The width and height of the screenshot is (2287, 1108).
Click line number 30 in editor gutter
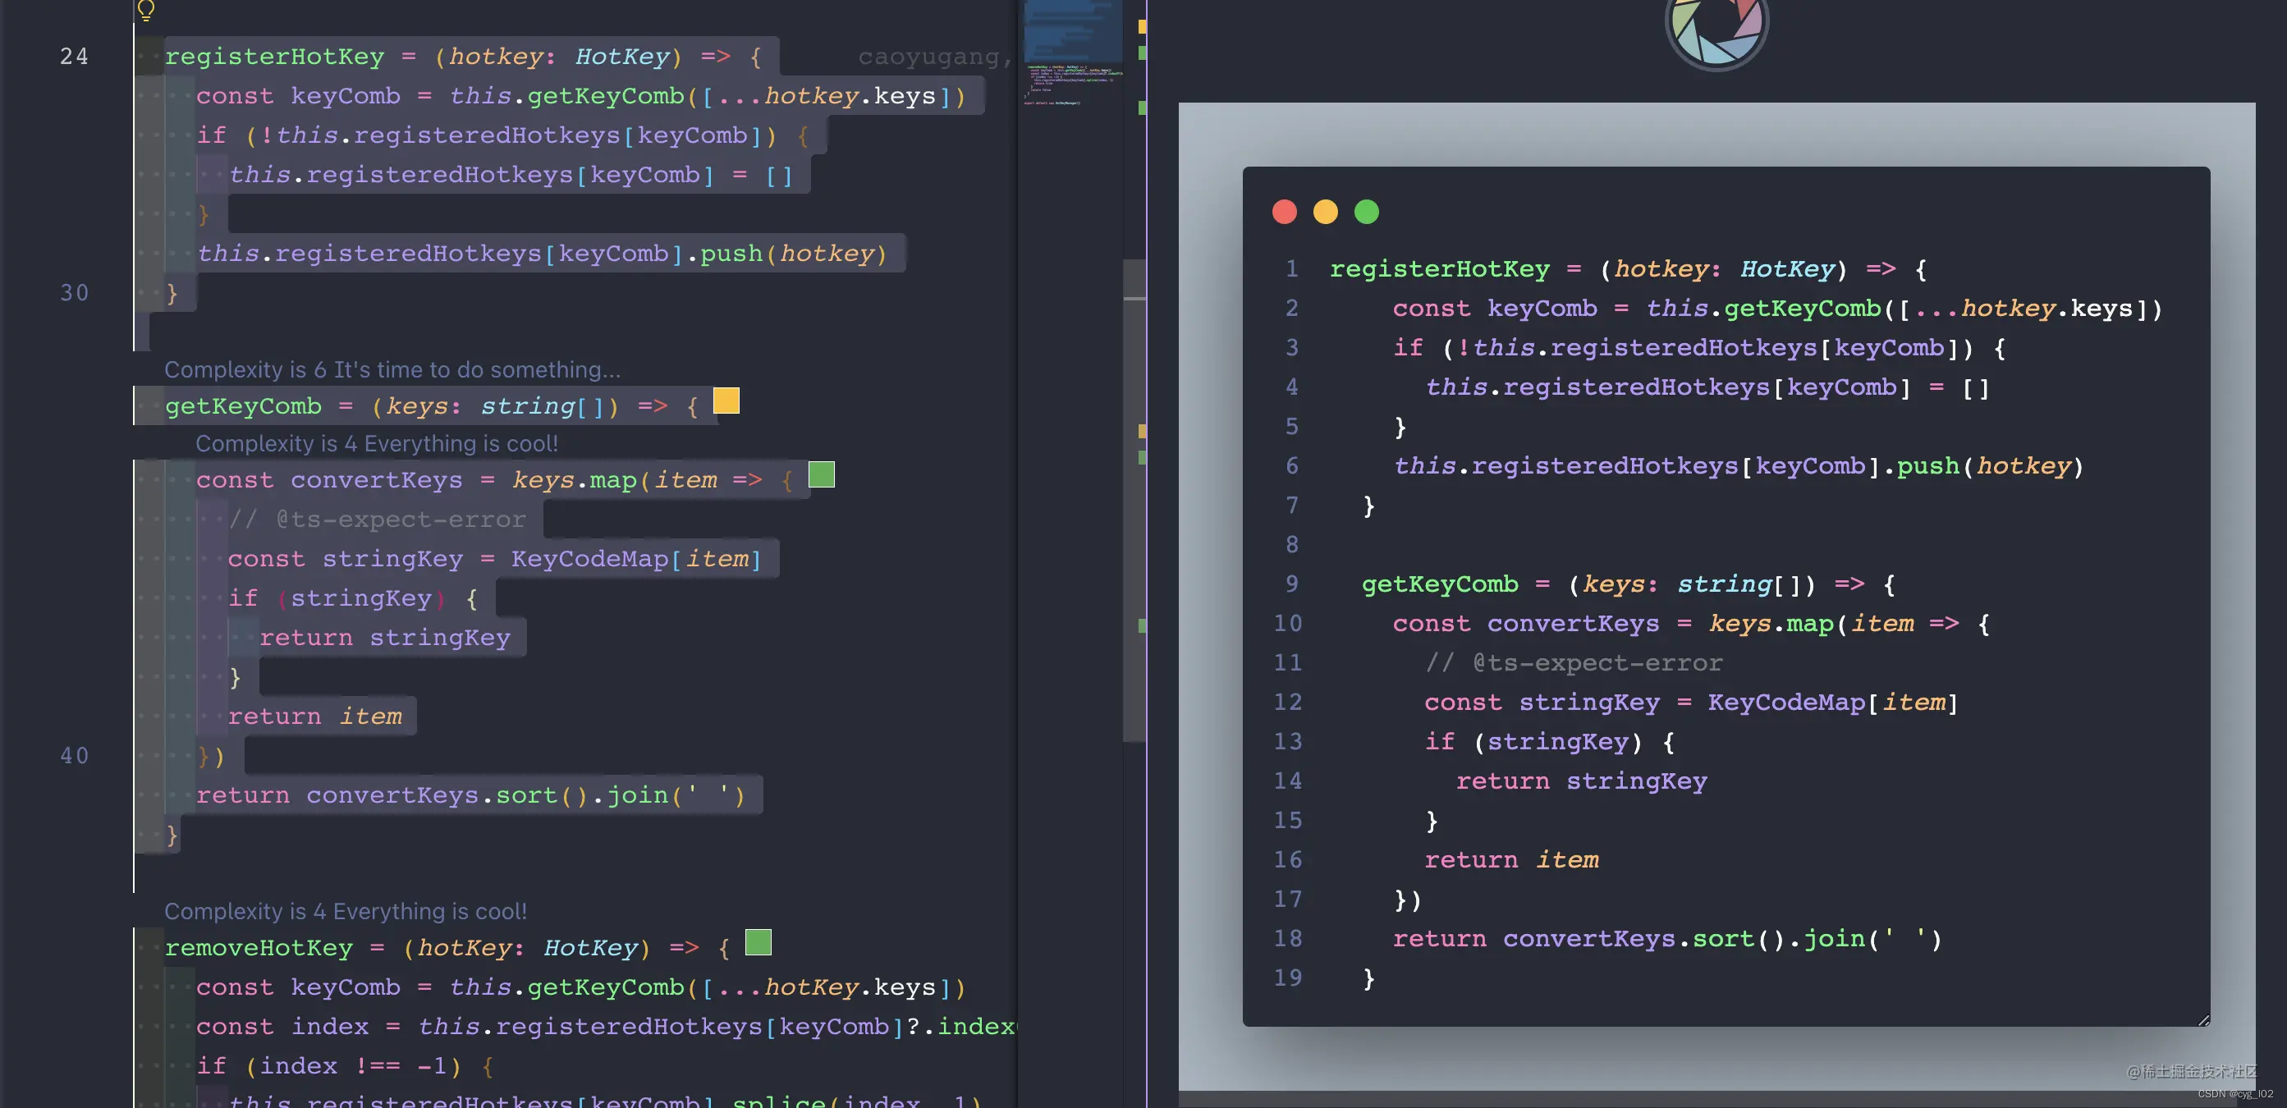pyautogui.click(x=75, y=293)
